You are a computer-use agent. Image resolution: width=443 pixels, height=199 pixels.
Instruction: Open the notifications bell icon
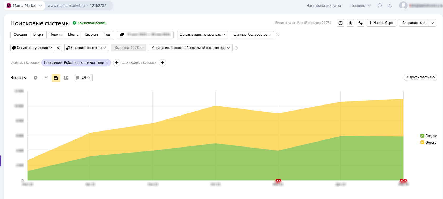click(x=390, y=6)
